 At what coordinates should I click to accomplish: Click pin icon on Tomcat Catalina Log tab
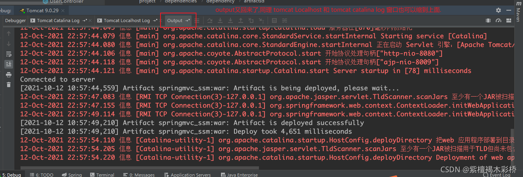tap(85, 20)
